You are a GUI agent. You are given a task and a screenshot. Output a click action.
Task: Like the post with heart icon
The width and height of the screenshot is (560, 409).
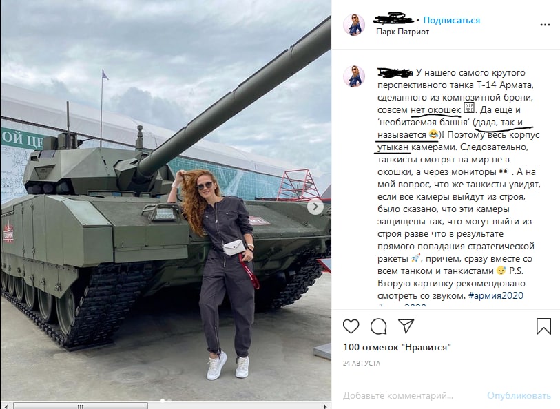351,326
